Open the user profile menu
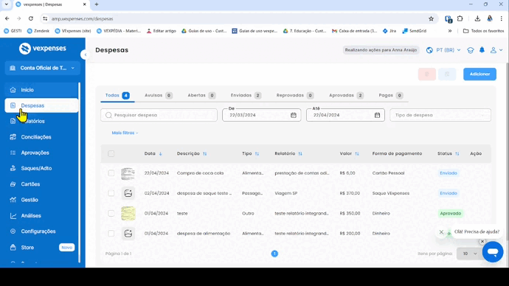 coord(496,50)
